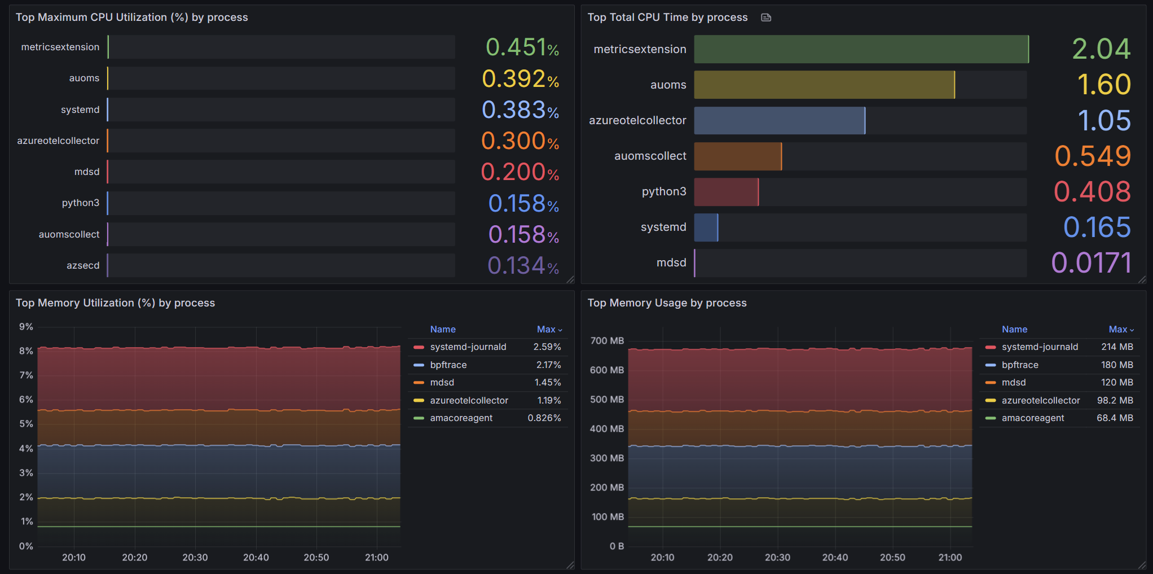This screenshot has height=574, width=1153.
Task: Click resize handle of Top Maximum CPU Utilization panel
Action: coord(570,279)
